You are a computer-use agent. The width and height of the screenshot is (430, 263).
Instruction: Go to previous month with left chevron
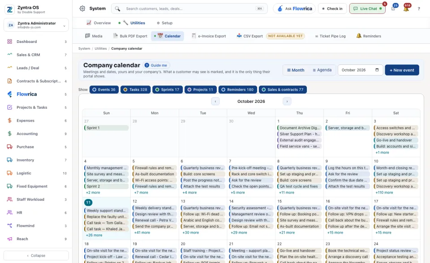tap(215, 102)
